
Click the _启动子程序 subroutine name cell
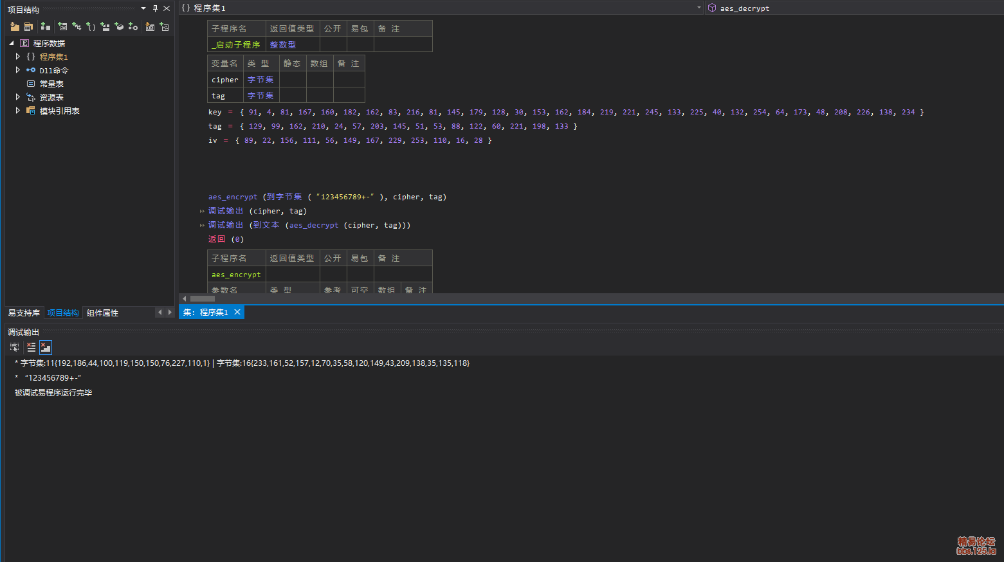[x=236, y=44]
